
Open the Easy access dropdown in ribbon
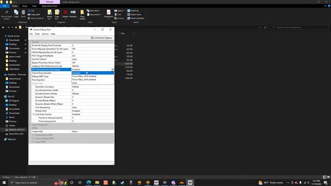94,14
